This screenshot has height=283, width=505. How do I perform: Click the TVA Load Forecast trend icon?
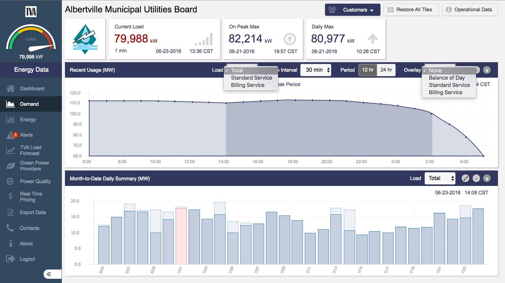[11, 150]
